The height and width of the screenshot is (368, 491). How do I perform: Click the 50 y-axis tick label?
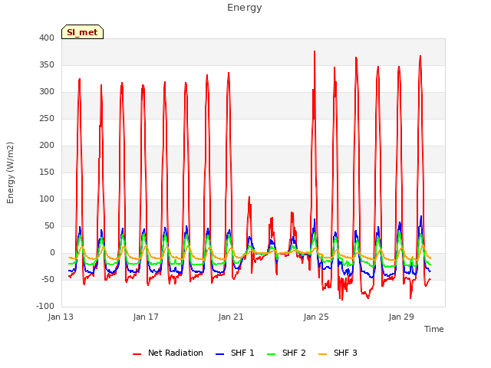pyautogui.click(x=49, y=226)
